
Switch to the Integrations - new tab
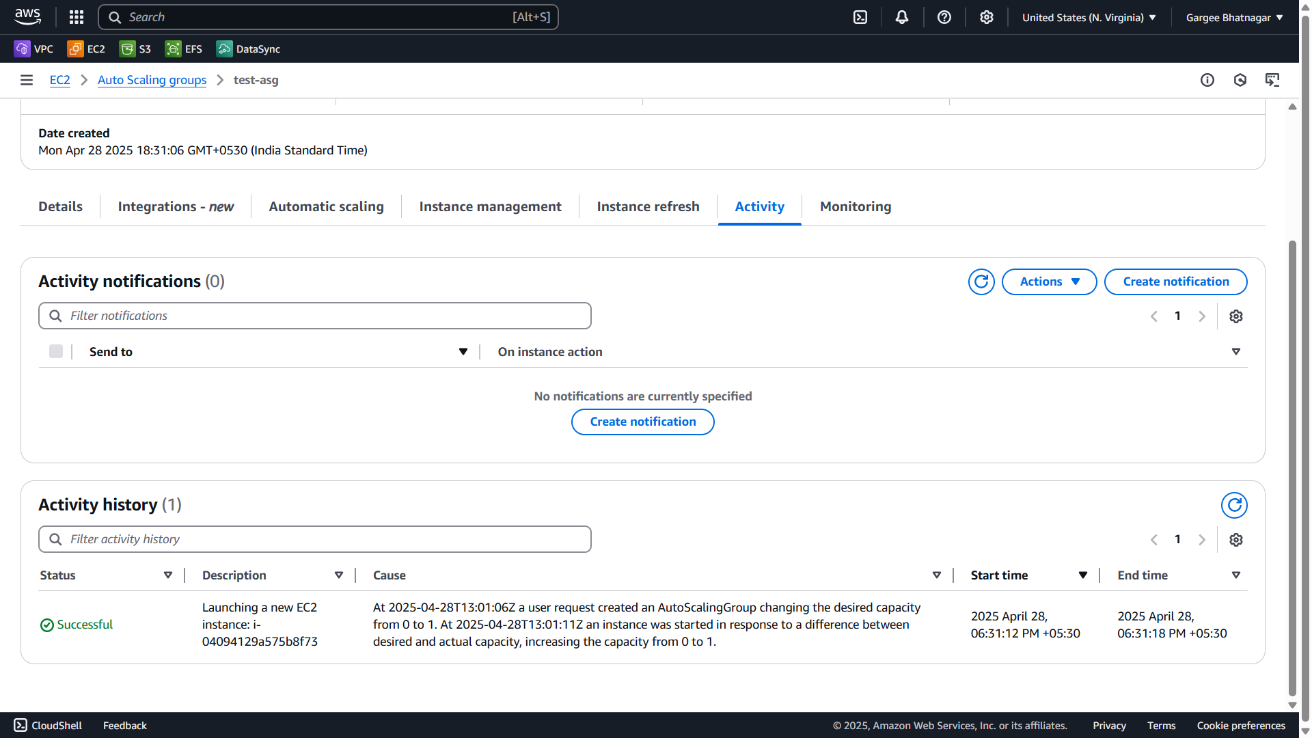(x=176, y=206)
